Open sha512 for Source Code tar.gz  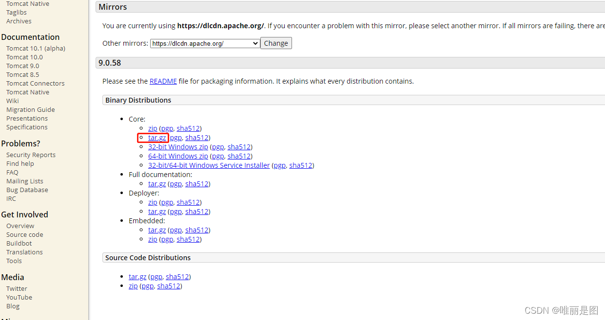click(177, 277)
